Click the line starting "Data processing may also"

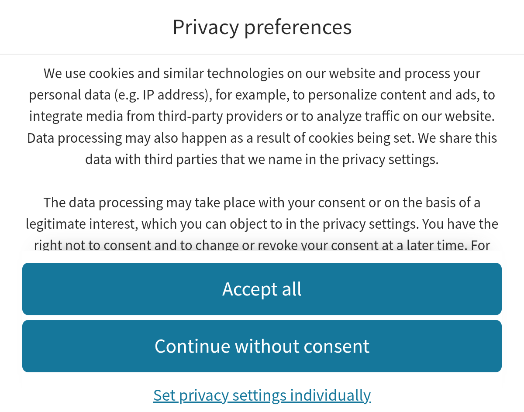coord(262,138)
